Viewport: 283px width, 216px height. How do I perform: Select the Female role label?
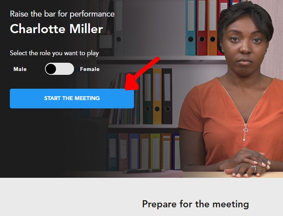[x=90, y=69]
